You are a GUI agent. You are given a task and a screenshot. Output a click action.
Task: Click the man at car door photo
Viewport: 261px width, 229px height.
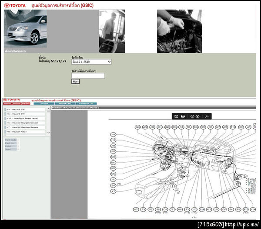point(112,31)
